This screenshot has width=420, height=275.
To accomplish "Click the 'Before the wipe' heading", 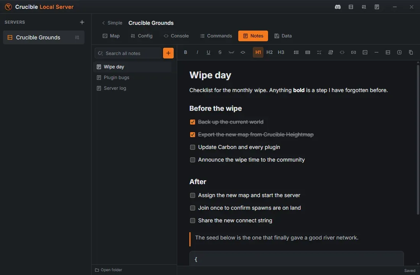I will pos(216,108).
